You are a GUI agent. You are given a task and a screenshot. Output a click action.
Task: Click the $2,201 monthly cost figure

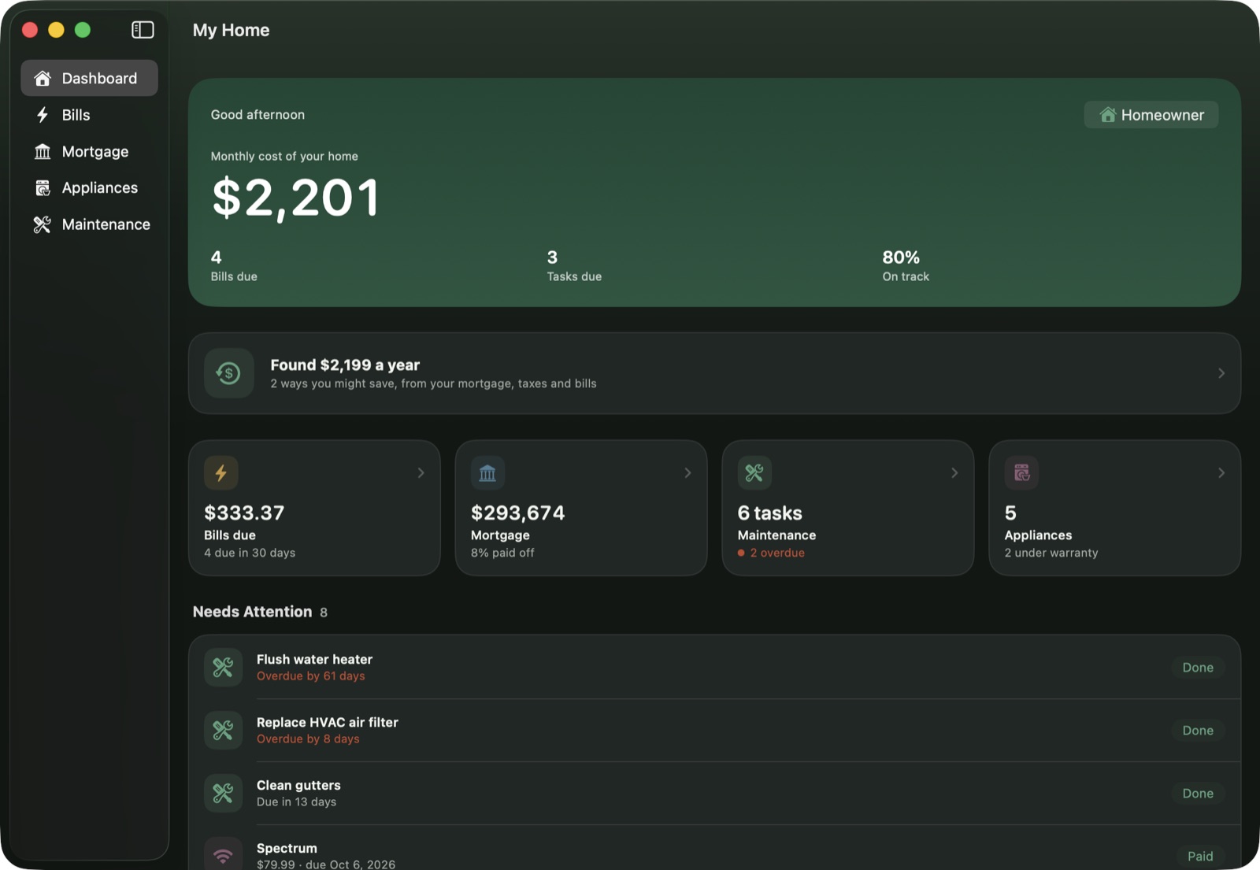[296, 198]
